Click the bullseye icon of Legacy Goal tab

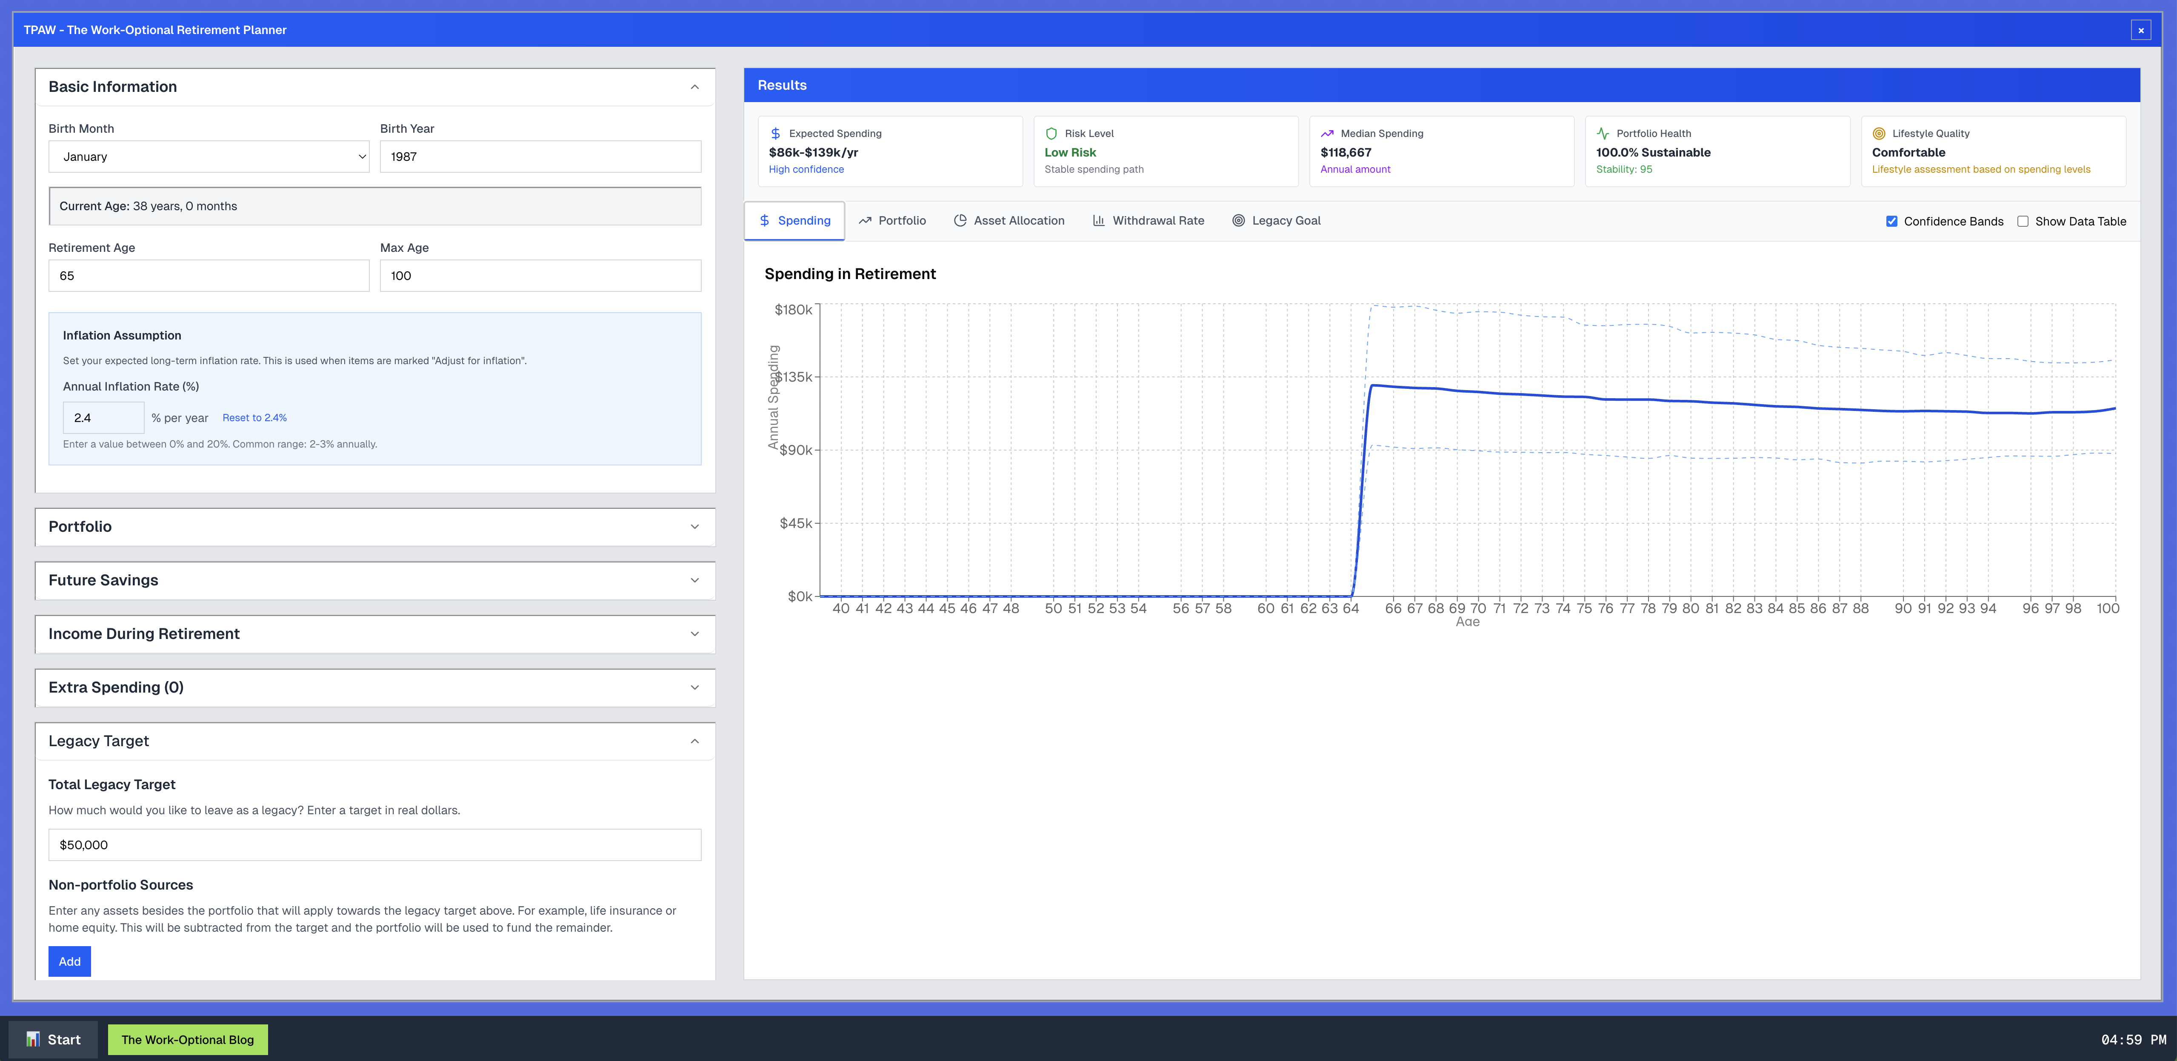point(1238,220)
